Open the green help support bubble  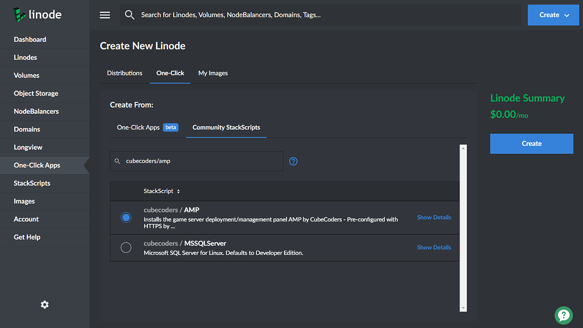tap(563, 314)
